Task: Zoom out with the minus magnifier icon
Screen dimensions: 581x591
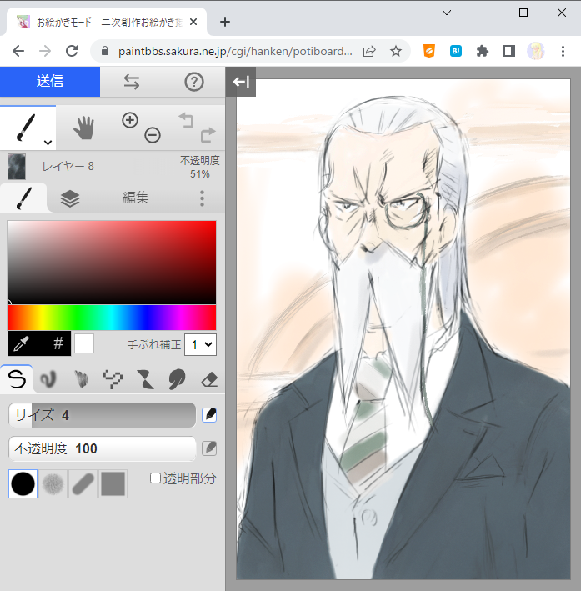Action: coord(152,135)
